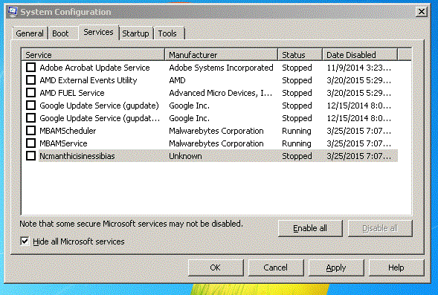
Task: Click Running status of MBAMScheduler
Action: [x=297, y=131]
